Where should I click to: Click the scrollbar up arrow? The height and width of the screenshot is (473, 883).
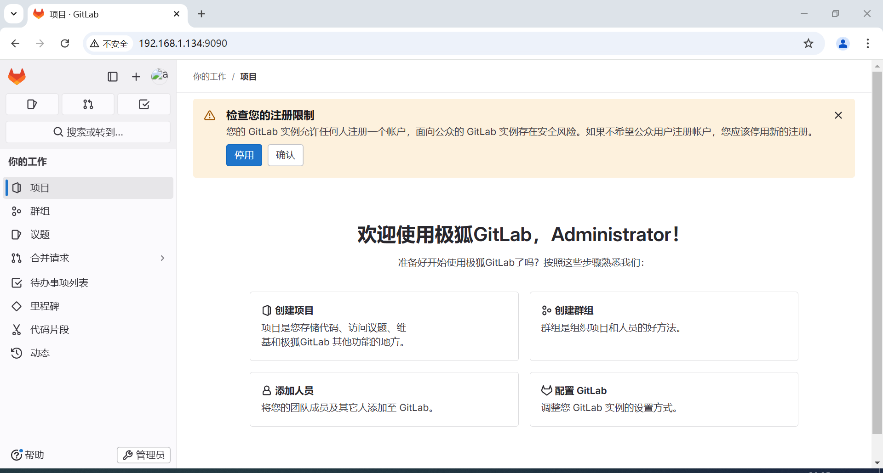(x=877, y=66)
